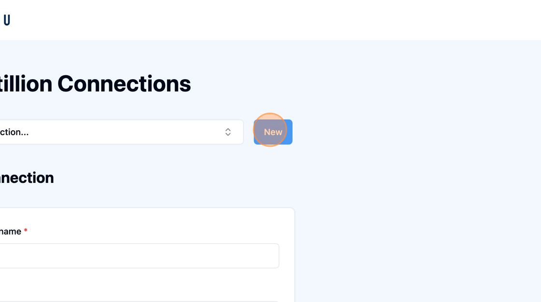Viewport: 541px width, 302px height.
Task: Click the word Connections in the page title
Action: [x=124, y=84]
